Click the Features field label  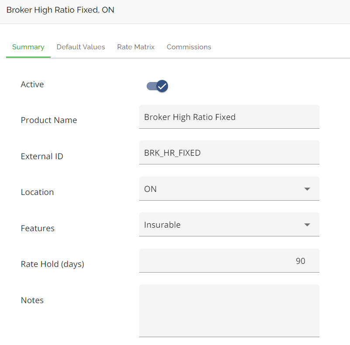pos(38,228)
